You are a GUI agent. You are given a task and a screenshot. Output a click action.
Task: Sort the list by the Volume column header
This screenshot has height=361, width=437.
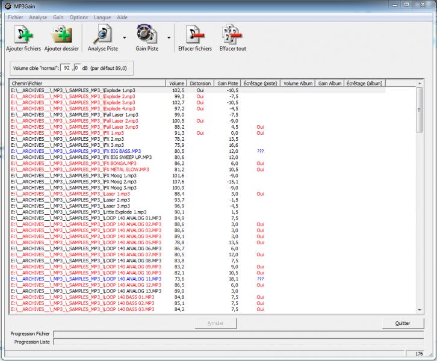pos(176,83)
